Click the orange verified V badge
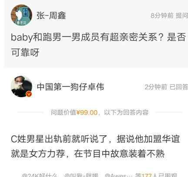188x177 pixels. [29, 94]
